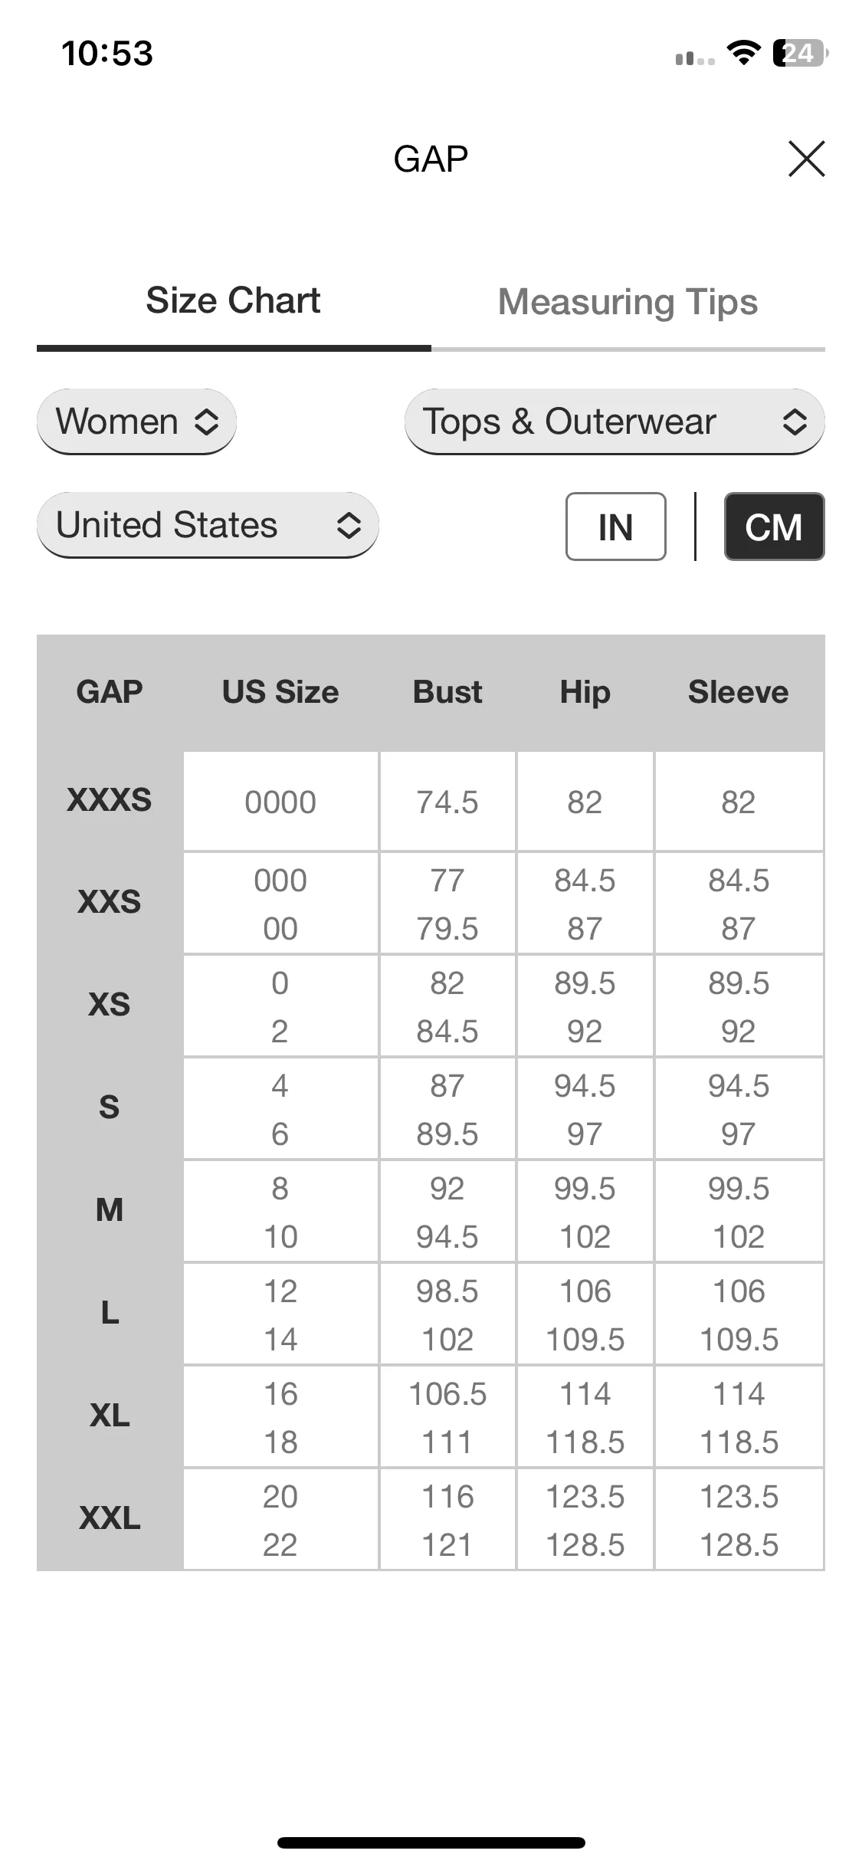Click the Tops & Outerwear chevron arrows
This screenshot has width=862, height=1867.
click(x=795, y=422)
